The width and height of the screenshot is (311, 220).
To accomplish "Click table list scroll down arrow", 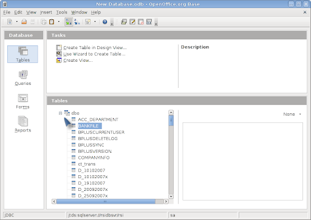I will pos(171,196).
